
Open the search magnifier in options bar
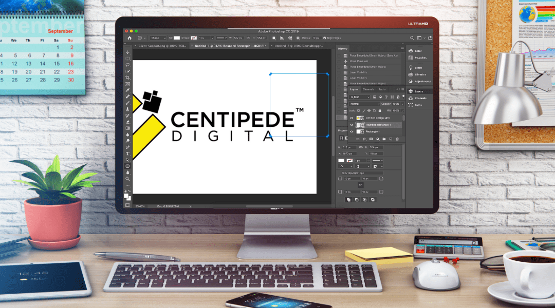pyautogui.click(x=412, y=38)
